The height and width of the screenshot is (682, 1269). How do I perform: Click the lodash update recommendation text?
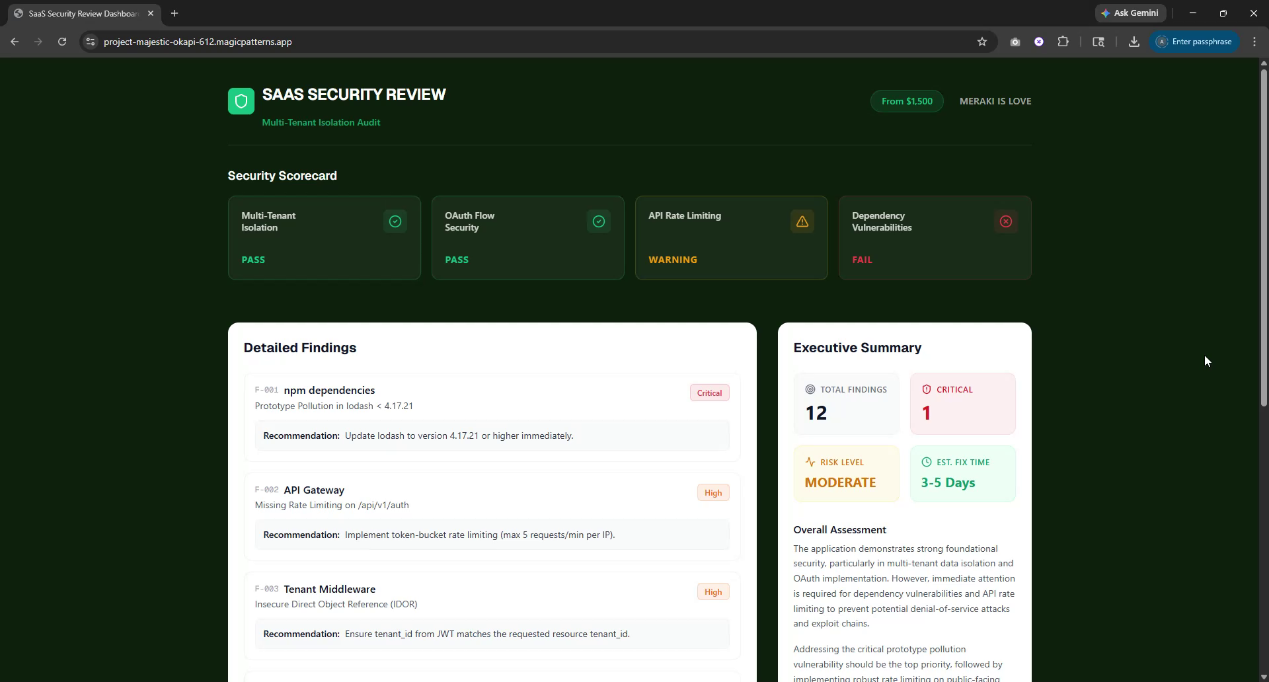tap(459, 436)
